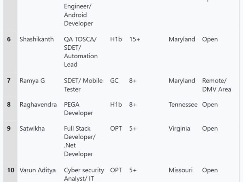Image resolution: width=243 pixels, height=182 pixels.
Task: Click the Tennessee location cell
Action: point(183,104)
